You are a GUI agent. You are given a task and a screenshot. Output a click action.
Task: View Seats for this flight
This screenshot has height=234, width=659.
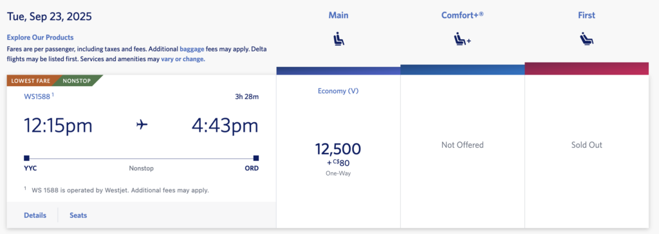(x=78, y=215)
